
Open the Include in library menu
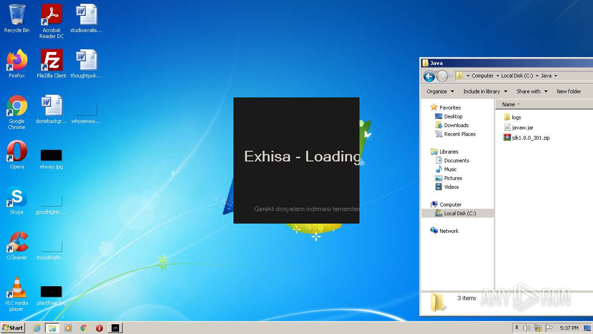(485, 91)
